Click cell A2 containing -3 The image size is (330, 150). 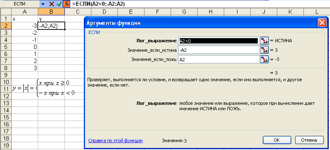pyautogui.click(x=24, y=26)
